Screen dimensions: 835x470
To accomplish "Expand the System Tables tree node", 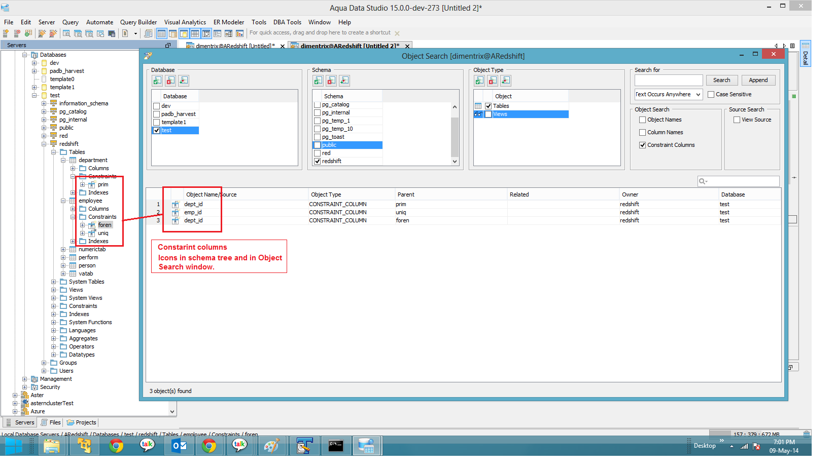I will pos(54,282).
